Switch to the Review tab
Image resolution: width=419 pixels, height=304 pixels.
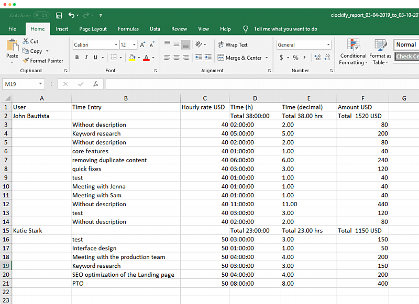(179, 29)
